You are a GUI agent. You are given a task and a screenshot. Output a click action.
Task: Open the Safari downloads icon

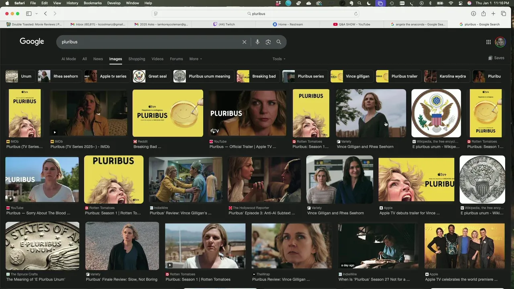point(473,14)
